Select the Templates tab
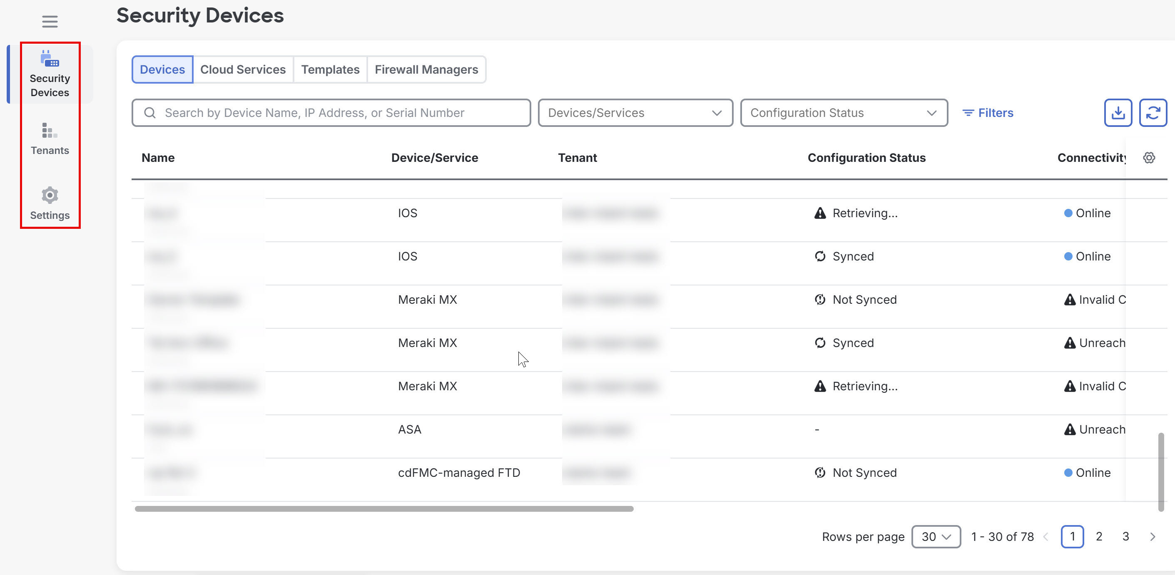 point(330,69)
